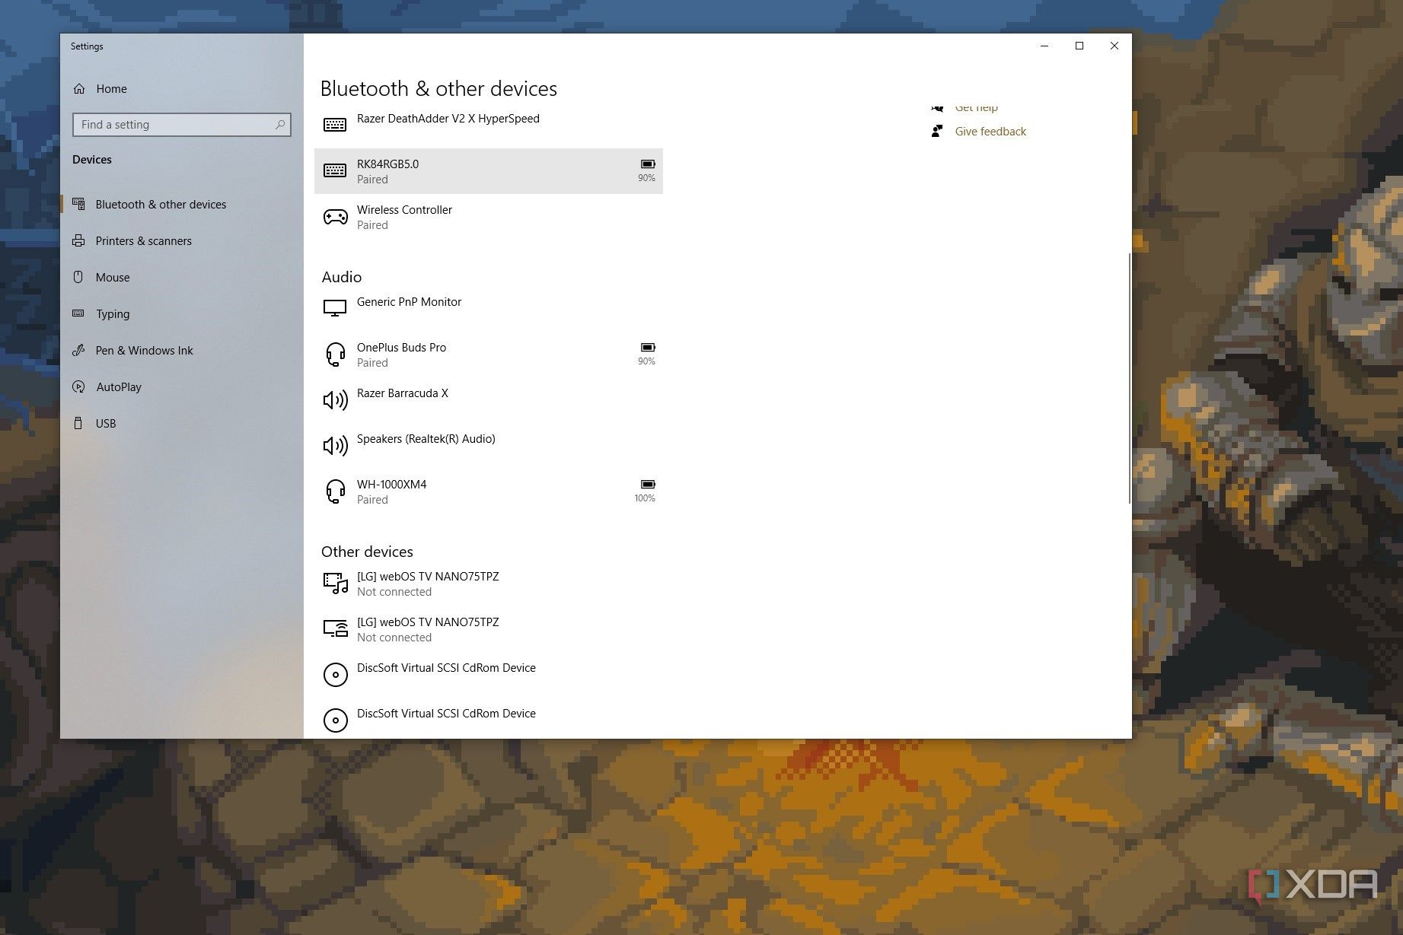Open Bluetooth & other devices section
Image resolution: width=1403 pixels, height=935 pixels.
click(x=182, y=205)
